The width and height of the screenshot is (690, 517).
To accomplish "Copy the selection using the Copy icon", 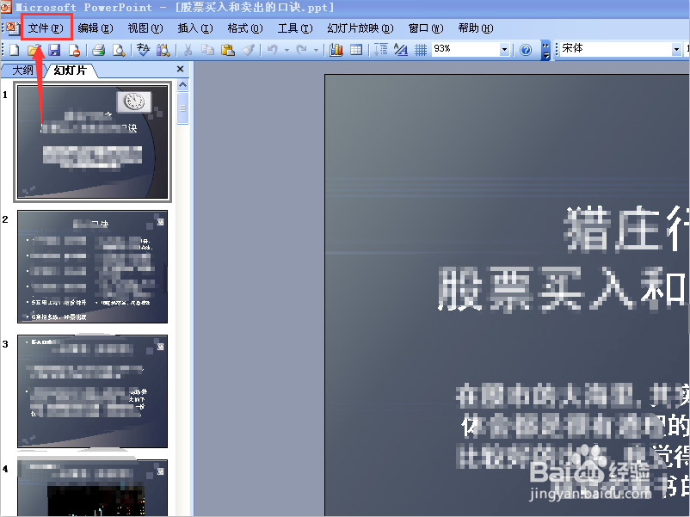I will click(209, 50).
